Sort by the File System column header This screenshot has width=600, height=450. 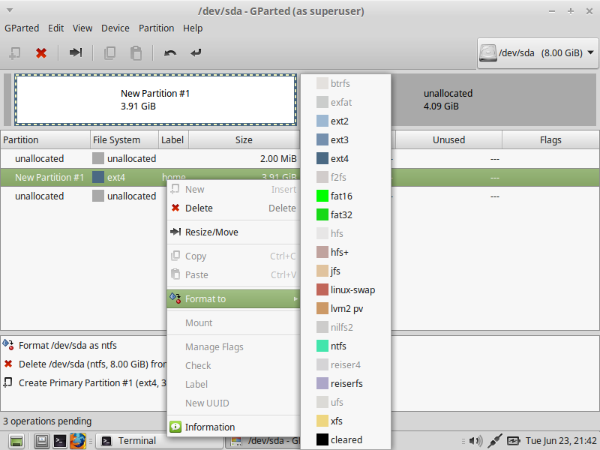pos(124,139)
